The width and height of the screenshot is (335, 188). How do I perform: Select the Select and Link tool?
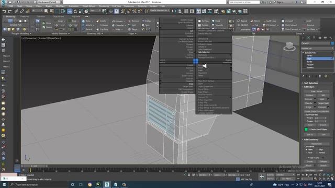[16, 11]
